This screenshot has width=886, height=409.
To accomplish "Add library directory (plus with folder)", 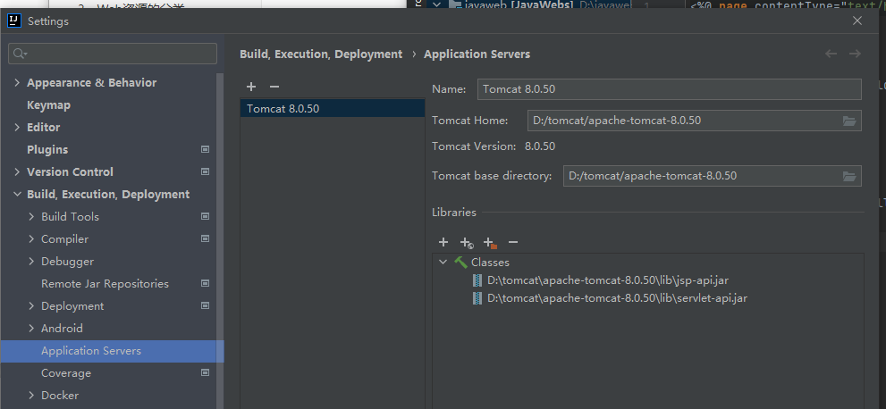I will [490, 243].
